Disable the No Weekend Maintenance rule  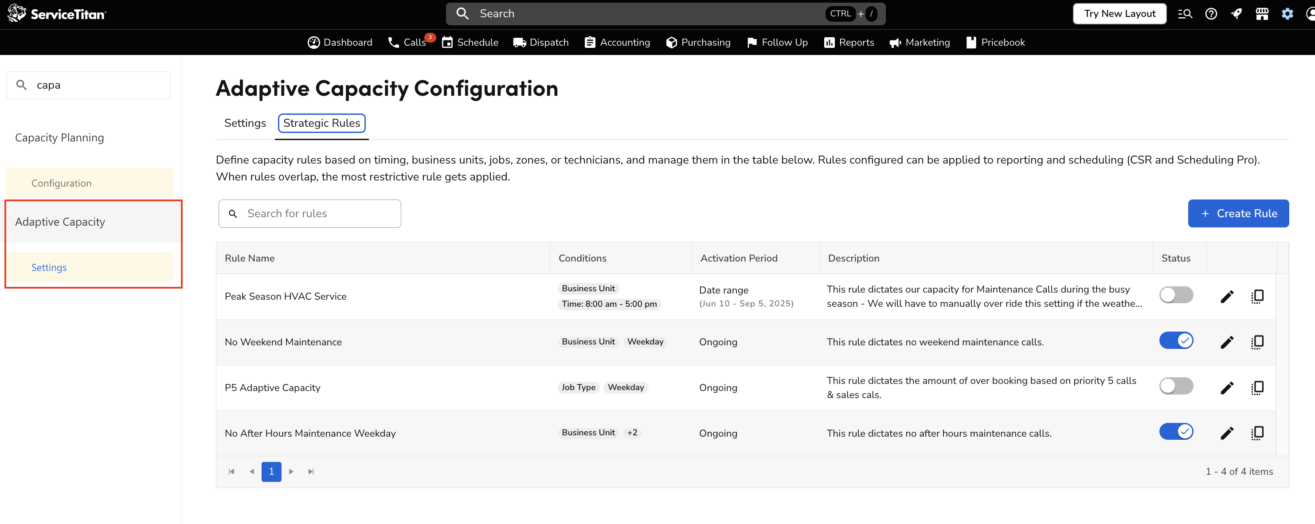pyautogui.click(x=1176, y=340)
